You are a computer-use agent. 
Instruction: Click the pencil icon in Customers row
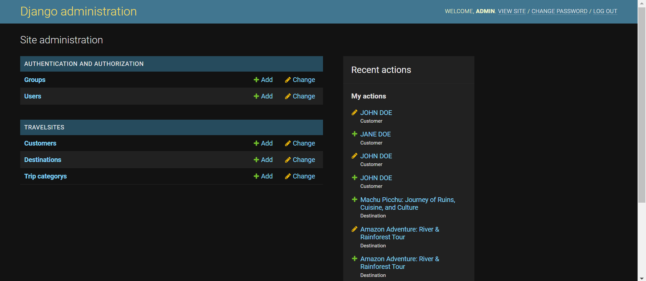click(x=288, y=143)
